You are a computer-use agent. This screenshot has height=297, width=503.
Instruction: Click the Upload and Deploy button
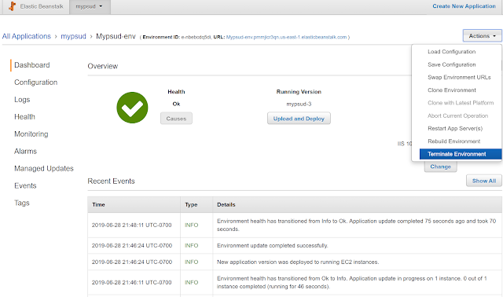tap(299, 119)
